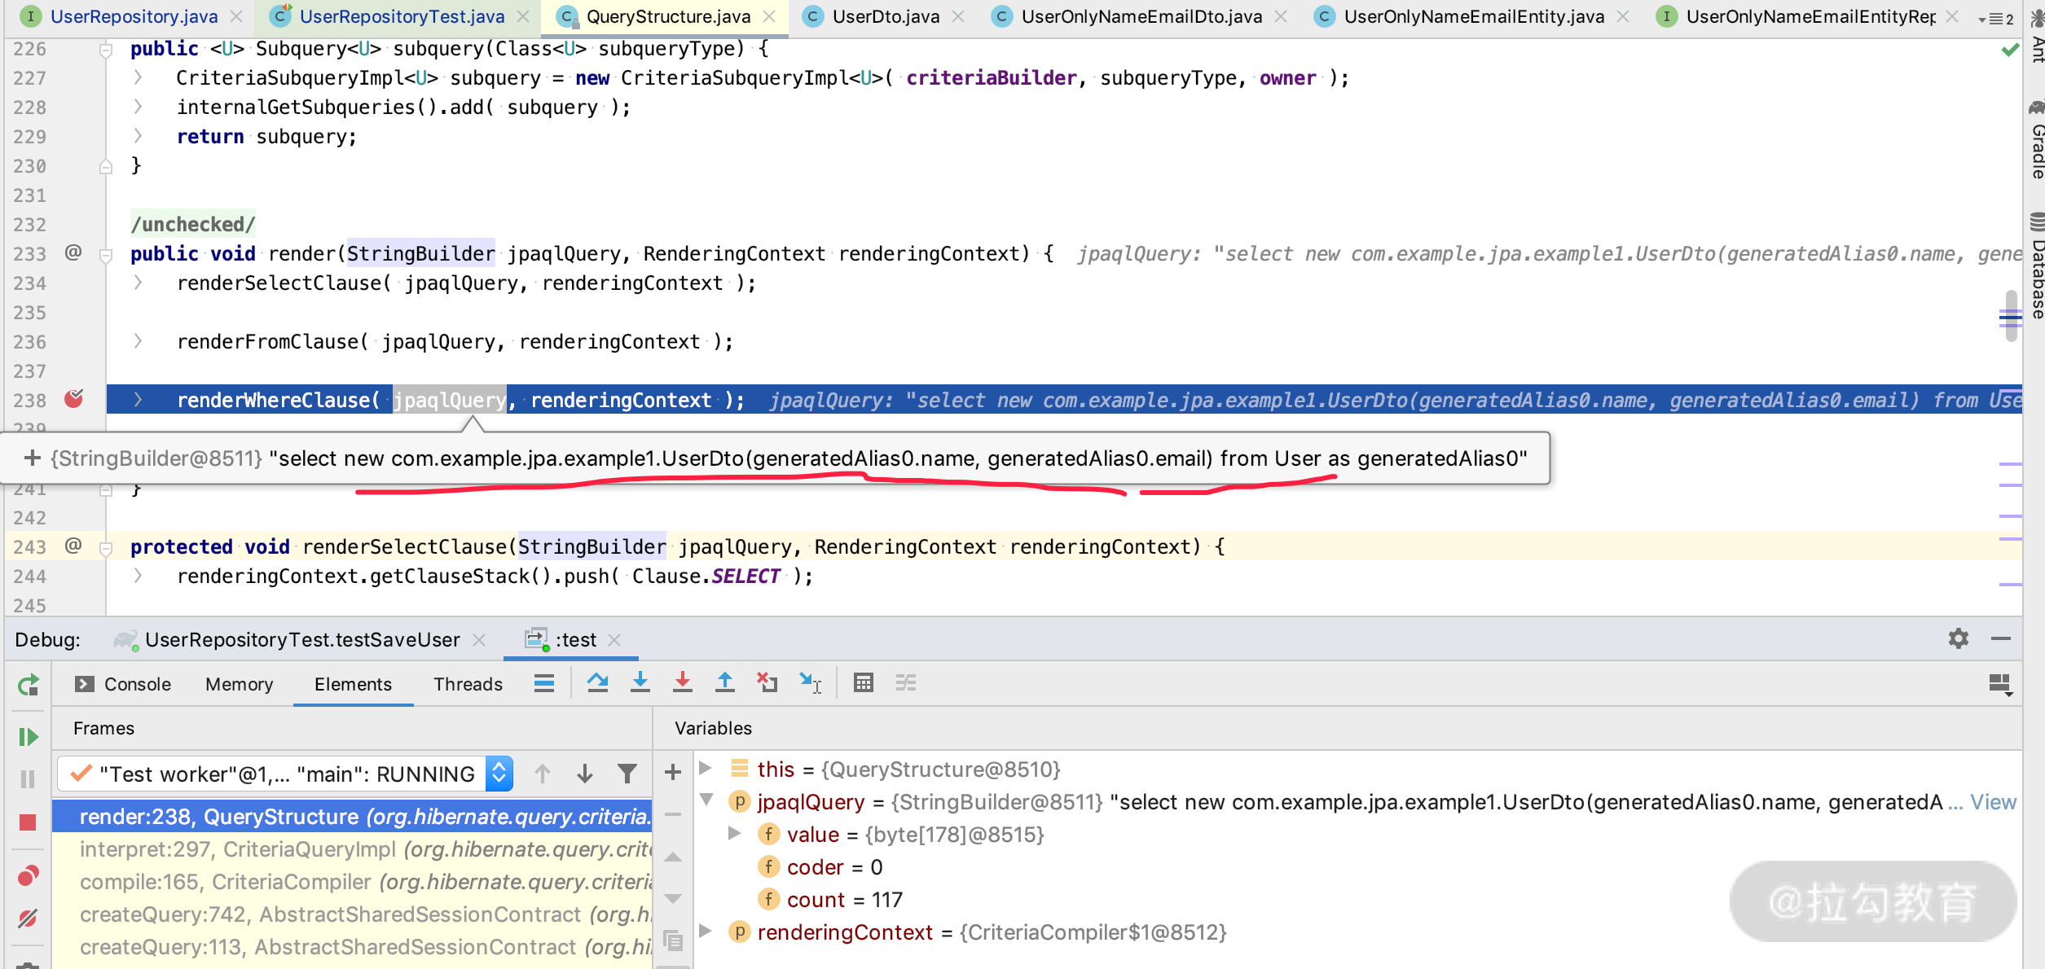Toggle the breakpoint at line 238
This screenshot has width=2045, height=969.
point(74,399)
